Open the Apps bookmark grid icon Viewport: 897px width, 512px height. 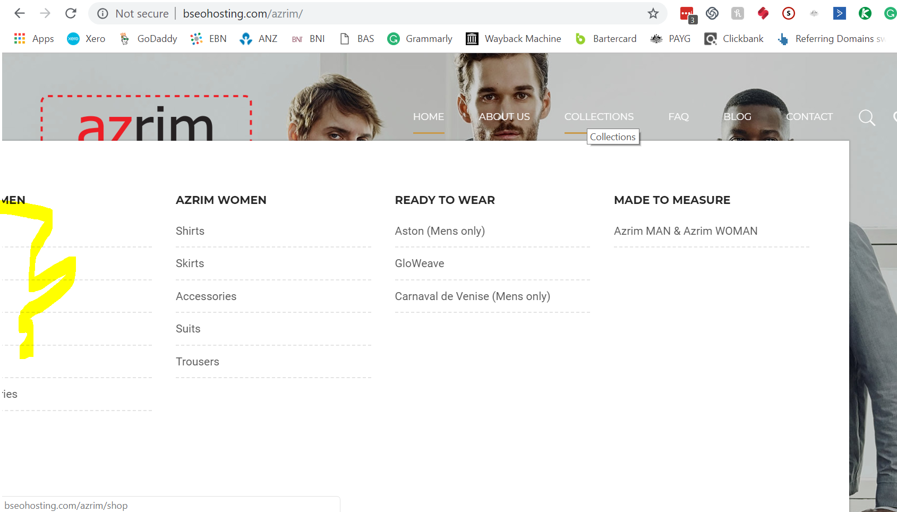[20, 38]
